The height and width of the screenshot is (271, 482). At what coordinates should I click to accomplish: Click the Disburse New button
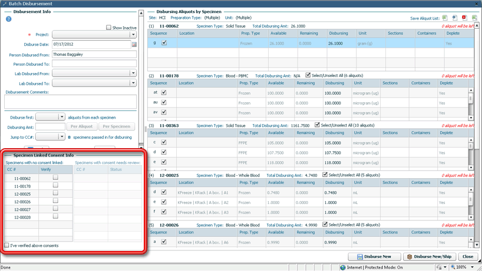(x=374, y=256)
